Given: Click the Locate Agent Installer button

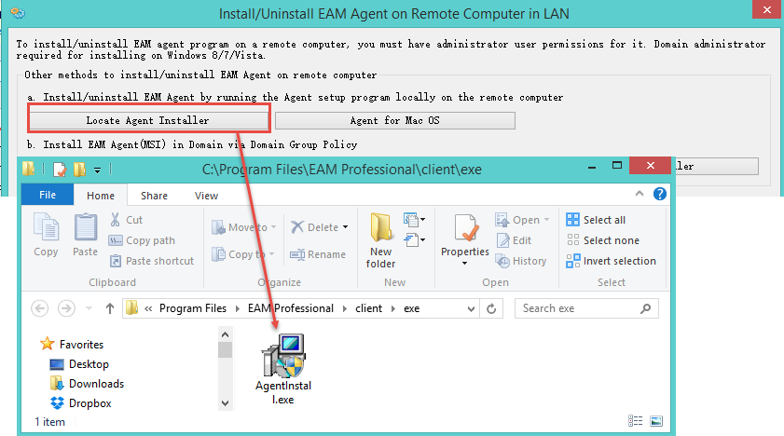Looking at the screenshot, I should tap(147, 120).
